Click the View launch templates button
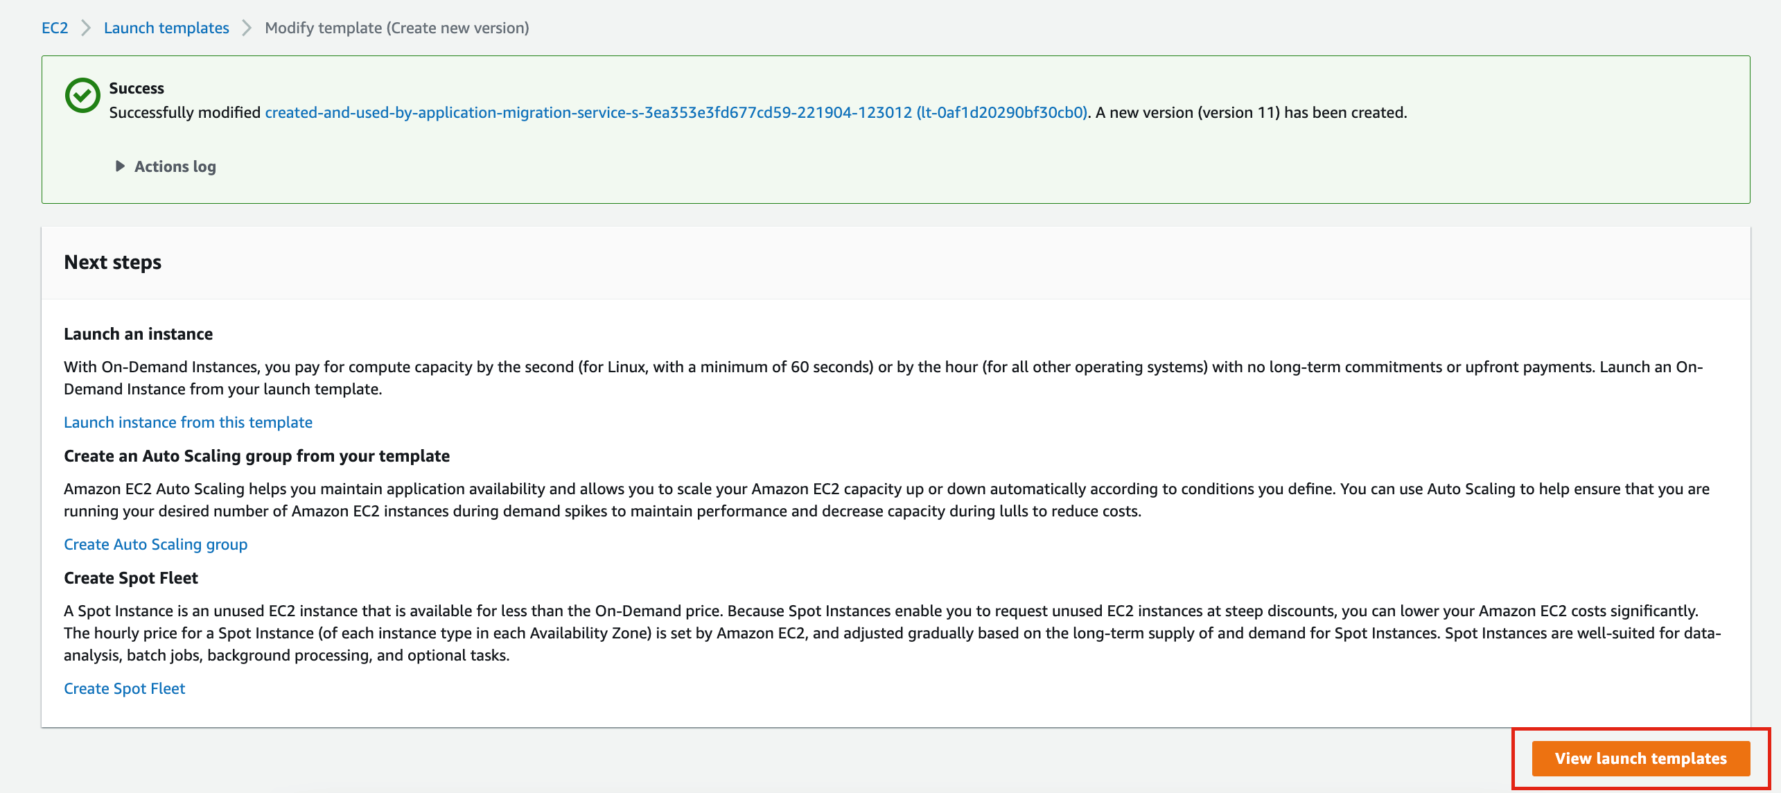 [x=1641, y=758]
